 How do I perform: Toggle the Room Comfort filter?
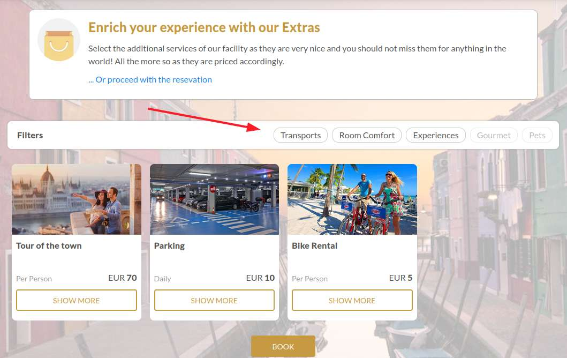(x=367, y=135)
